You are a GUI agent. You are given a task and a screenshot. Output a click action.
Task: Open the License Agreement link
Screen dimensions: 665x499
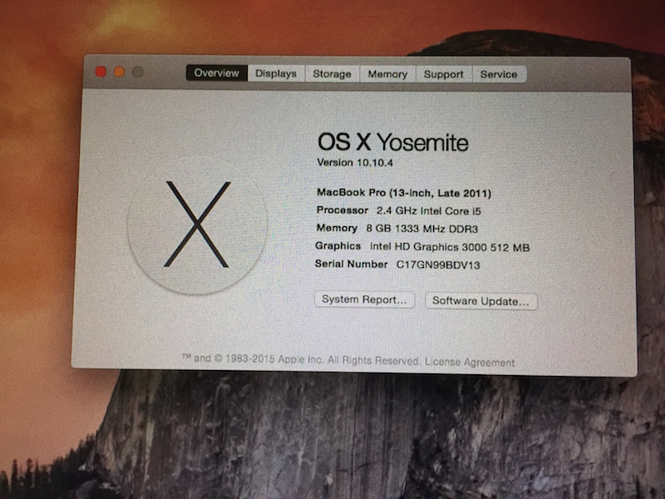pyautogui.click(x=470, y=363)
